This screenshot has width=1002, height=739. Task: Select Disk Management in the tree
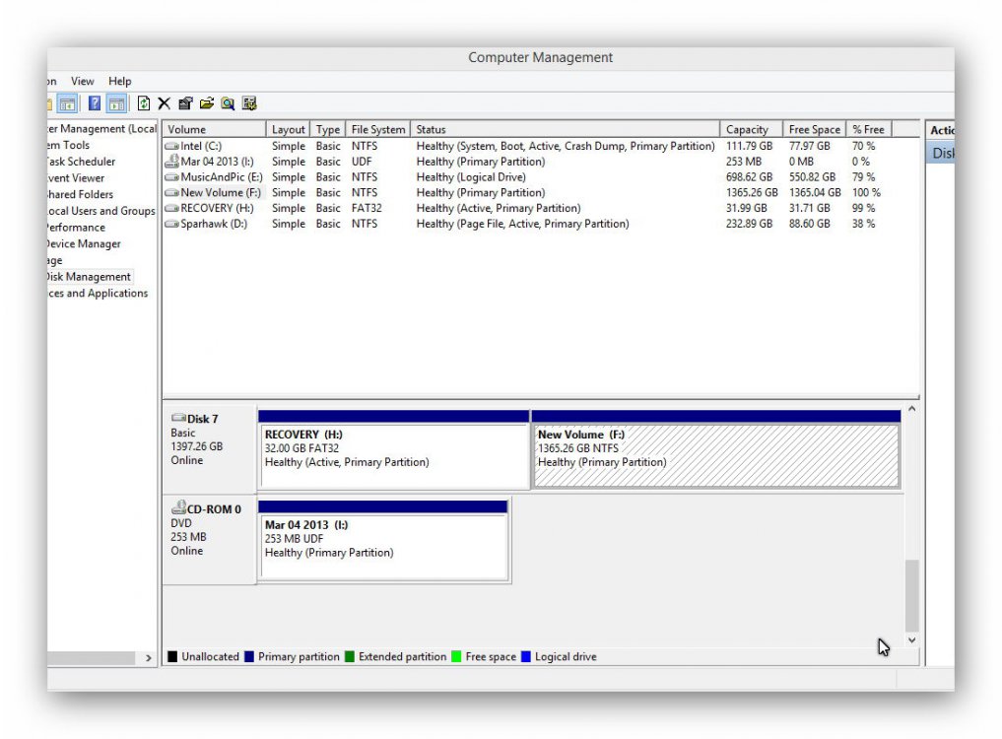click(x=89, y=277)
